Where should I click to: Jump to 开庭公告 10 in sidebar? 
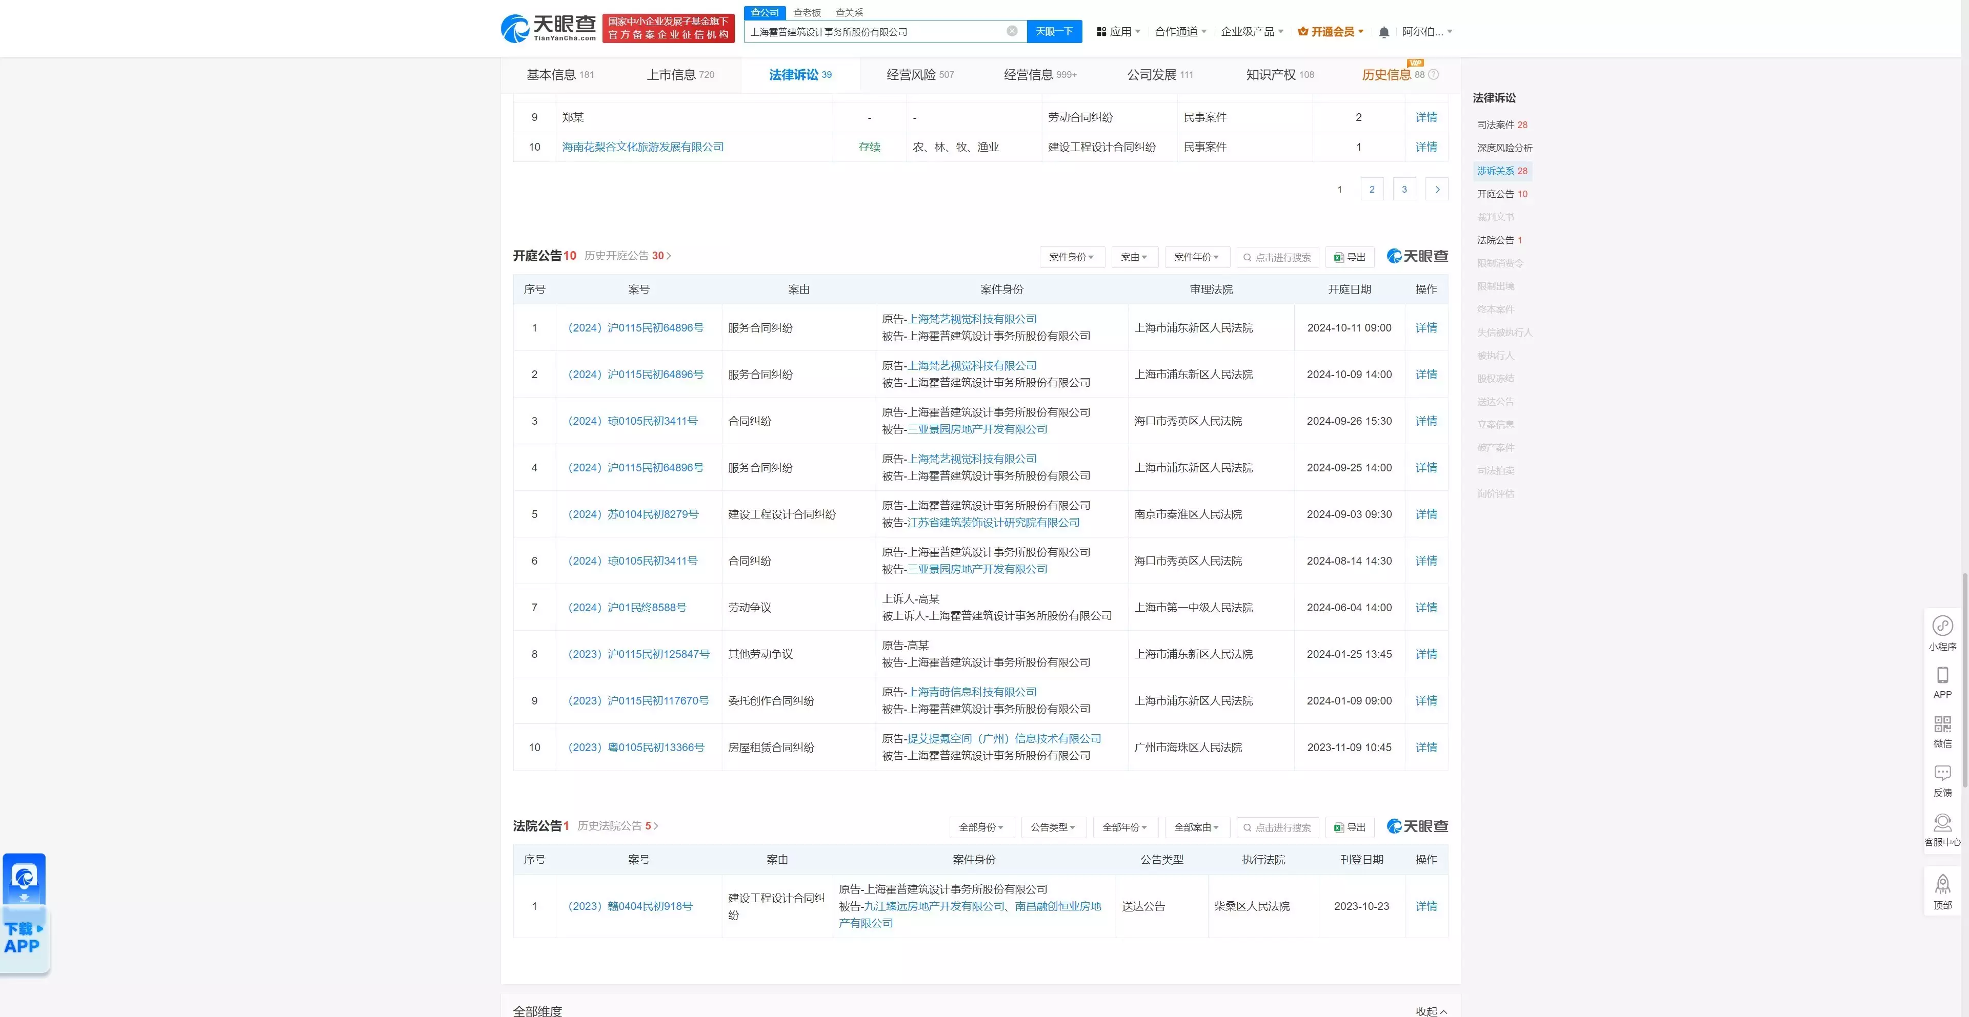1502,194
